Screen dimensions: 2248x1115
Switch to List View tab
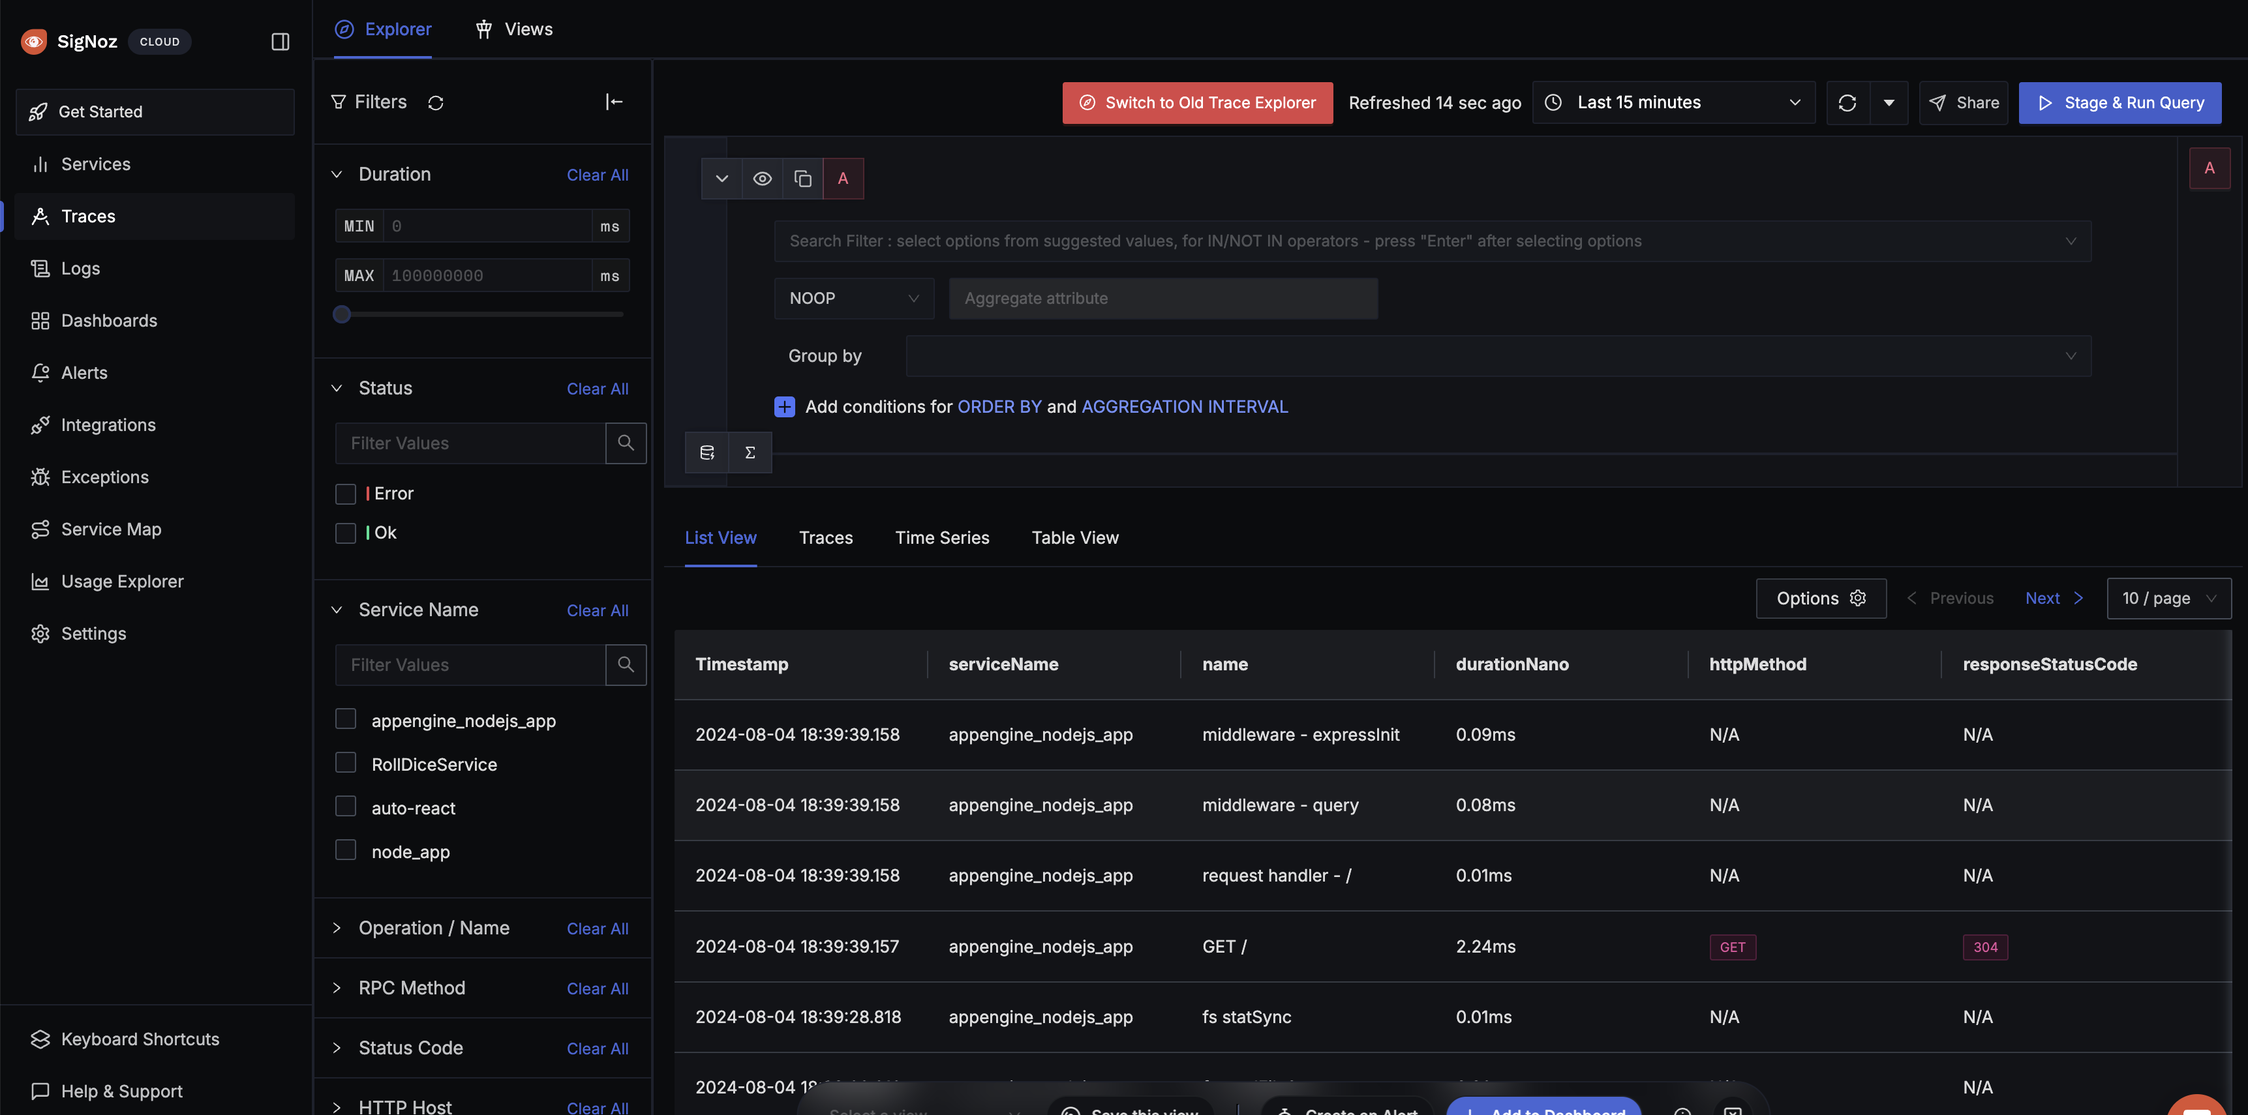pos(721,539)
